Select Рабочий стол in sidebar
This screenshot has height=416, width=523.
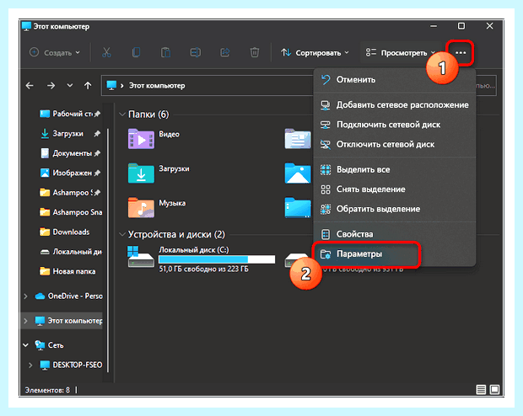click(x=70, y=114)
